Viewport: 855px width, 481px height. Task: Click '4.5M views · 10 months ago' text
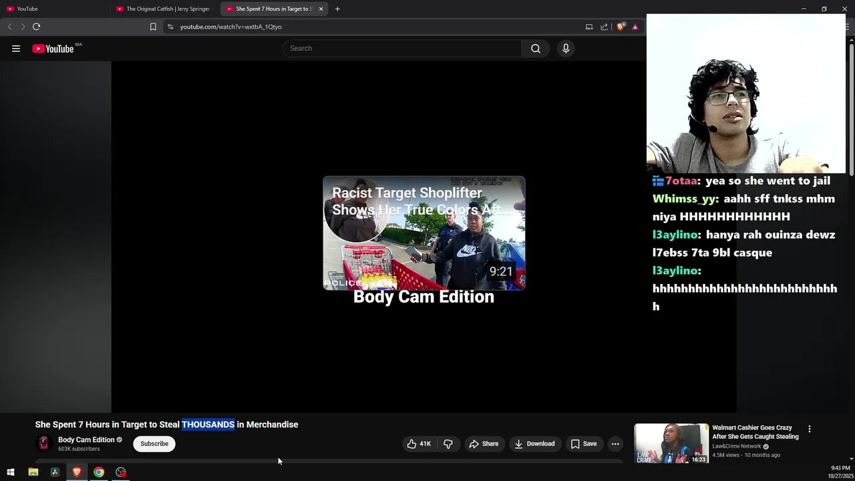tap(746, 455)
